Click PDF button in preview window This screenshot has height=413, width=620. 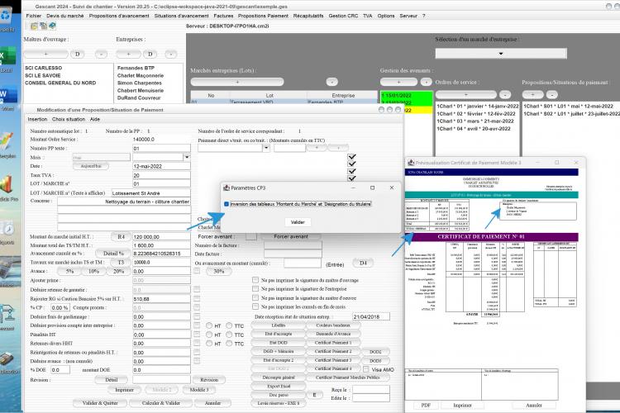click(x=426, y=405)
